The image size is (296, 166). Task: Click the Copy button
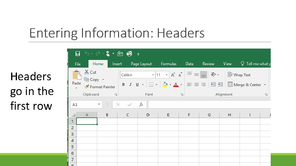(92, 80)
